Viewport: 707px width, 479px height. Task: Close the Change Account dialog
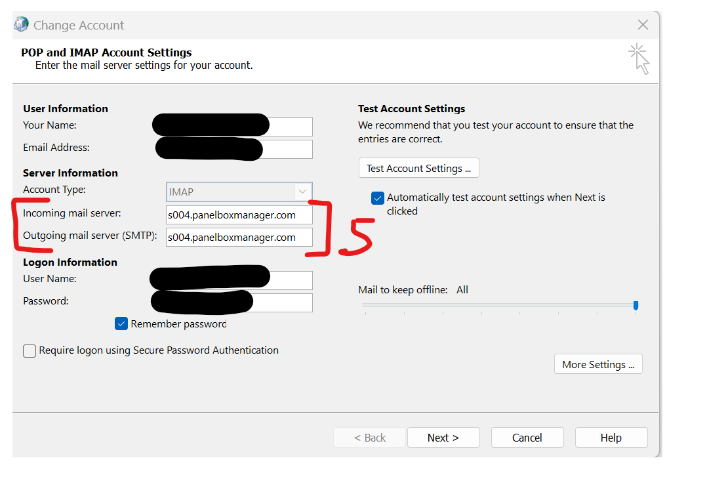[x=643, y=25]
